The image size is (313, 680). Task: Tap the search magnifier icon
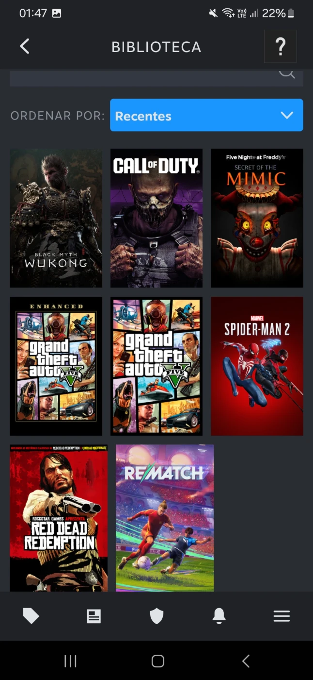[x=287, y=73]
